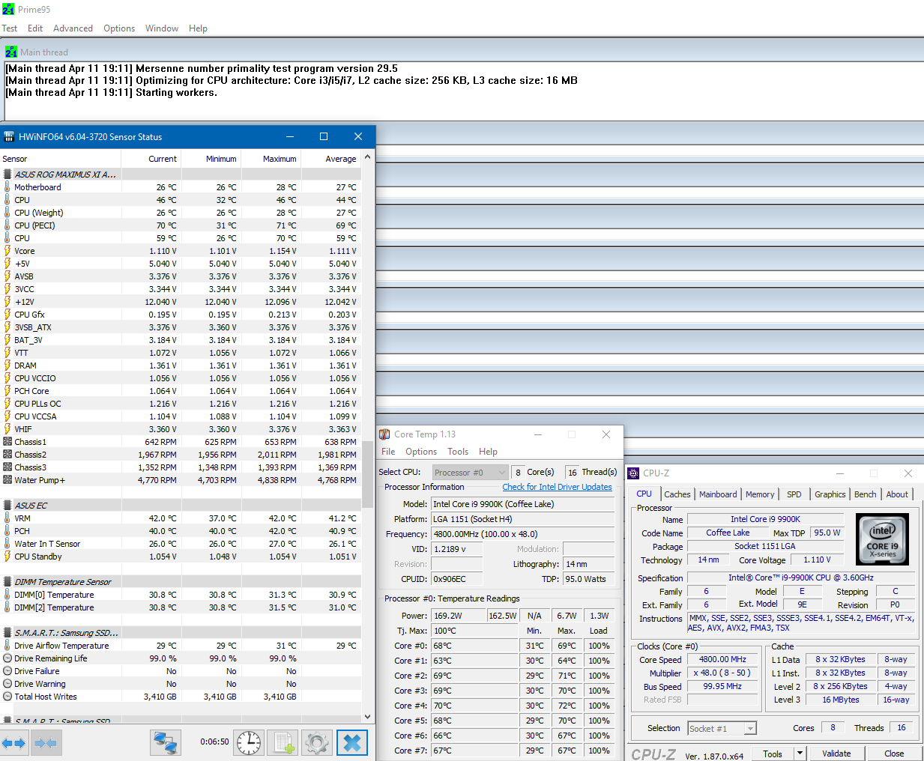The image size is (924, 761).
Task: Open CPU-Z Socket #1 selection dropdown
Action: pyautogui.click(x=722, y=728)
